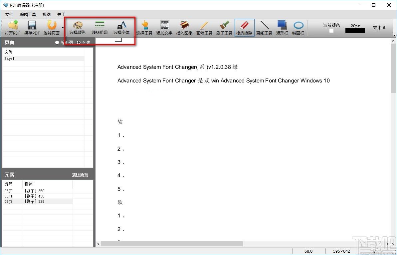
Task: Select the 直线工具 line tool
Action: (264, 28)
